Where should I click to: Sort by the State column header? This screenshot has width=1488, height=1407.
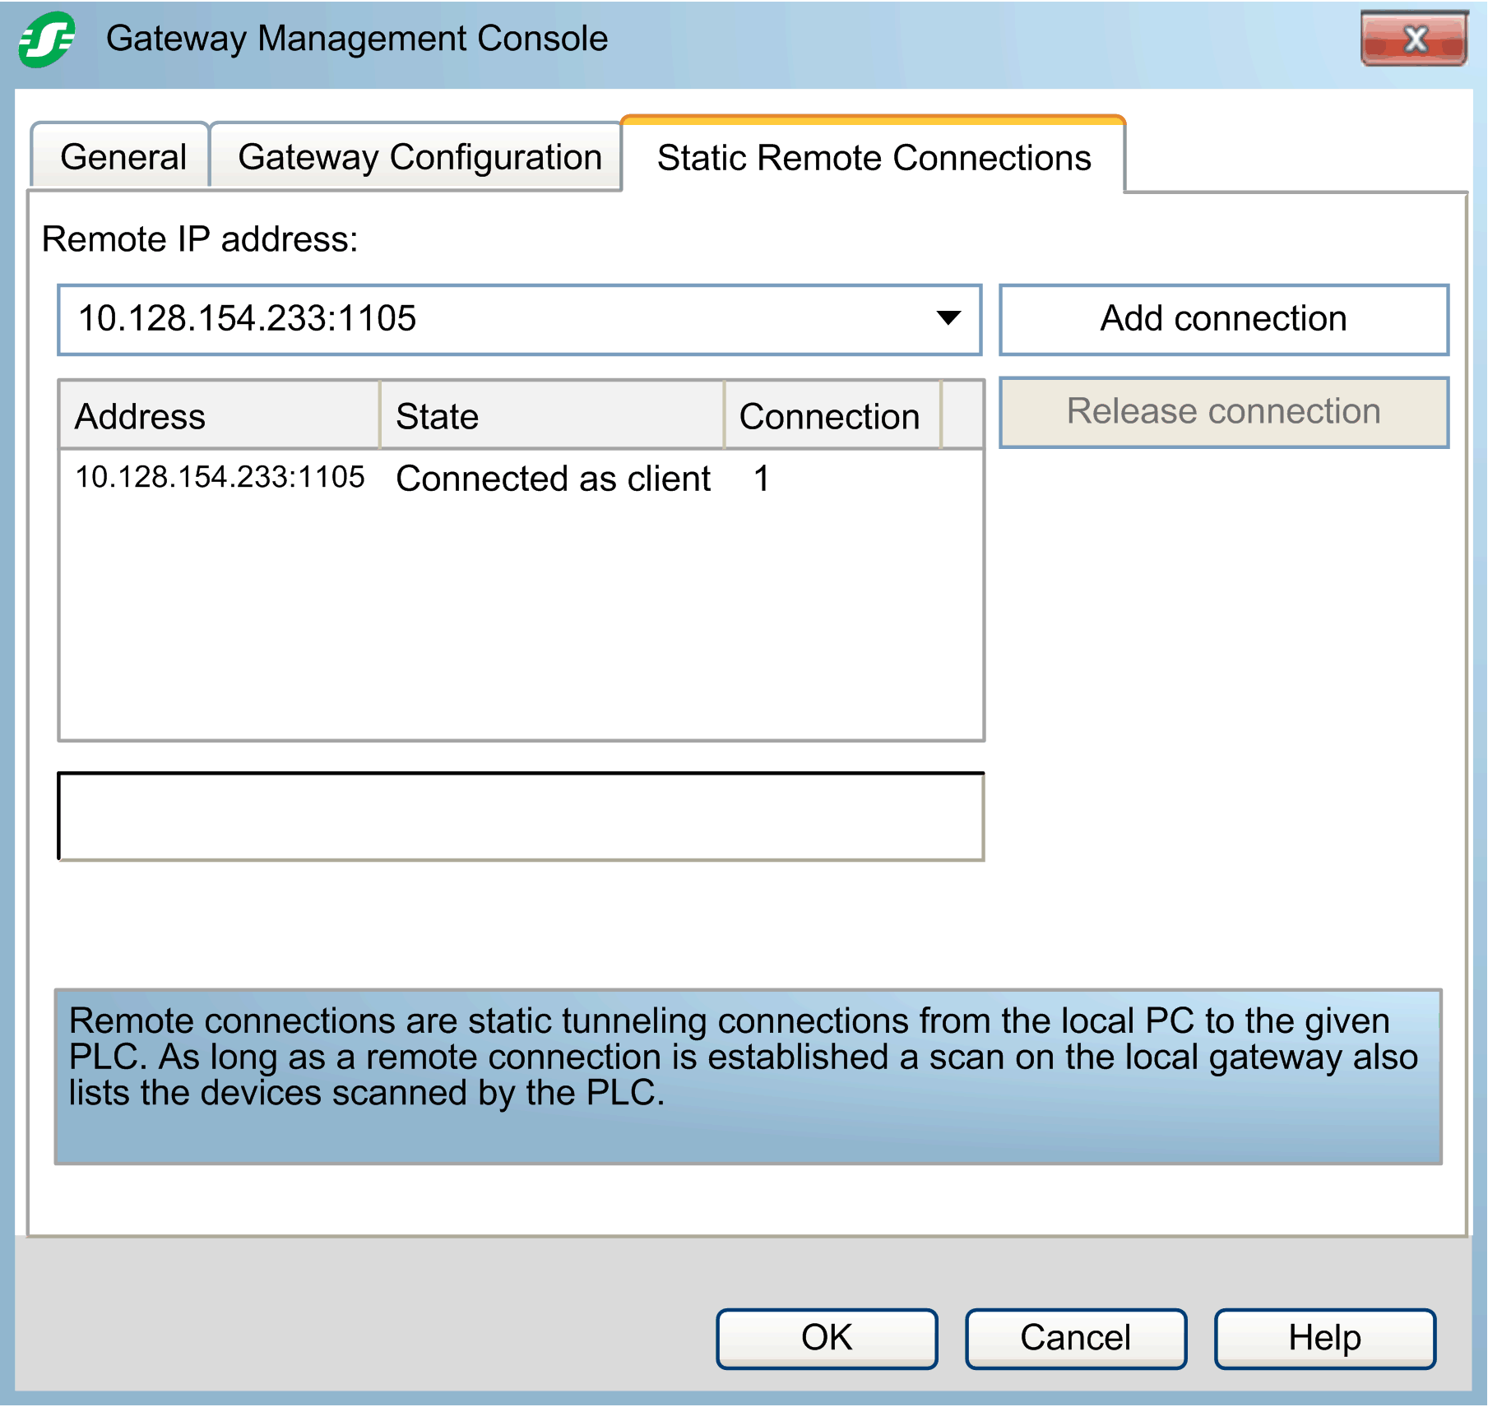[x=551, y=416]
